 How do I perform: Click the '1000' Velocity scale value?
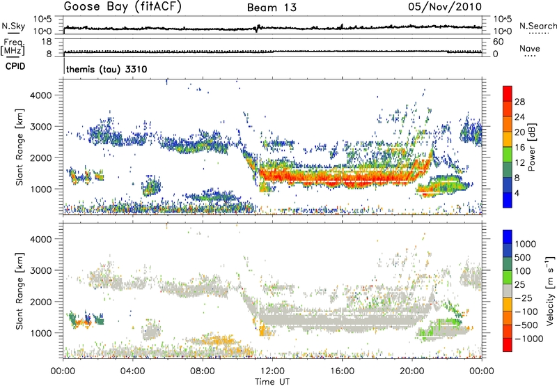pyautogui.click(x=526, y=244)
